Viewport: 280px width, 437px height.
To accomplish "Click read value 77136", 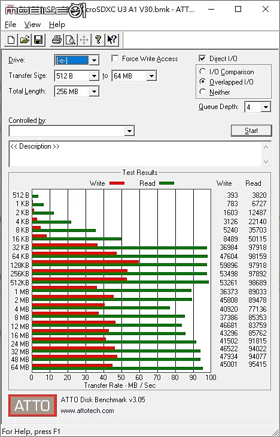I will tap(257, 309).
